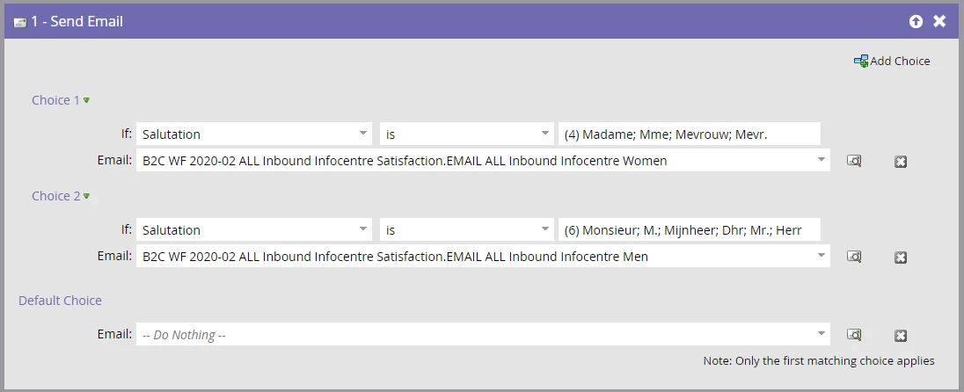964x392 pixels.
Task: Remove Choice 1 using its delete icon
Action: [901, 162]
